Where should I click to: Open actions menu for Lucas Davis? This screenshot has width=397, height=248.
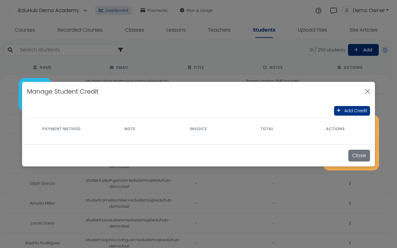350,223
